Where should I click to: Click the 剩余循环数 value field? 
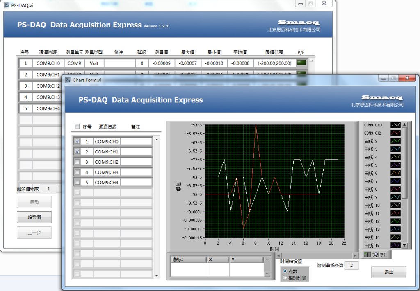point(48,189)
